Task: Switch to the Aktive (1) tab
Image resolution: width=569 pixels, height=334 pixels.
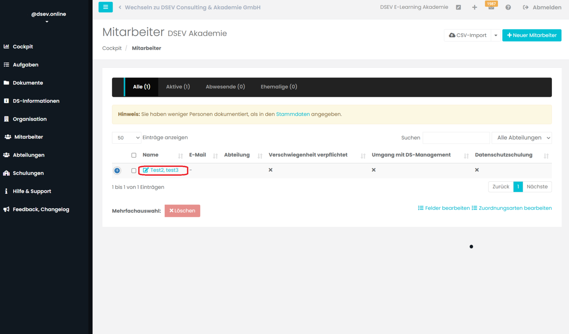Action: 178,86
